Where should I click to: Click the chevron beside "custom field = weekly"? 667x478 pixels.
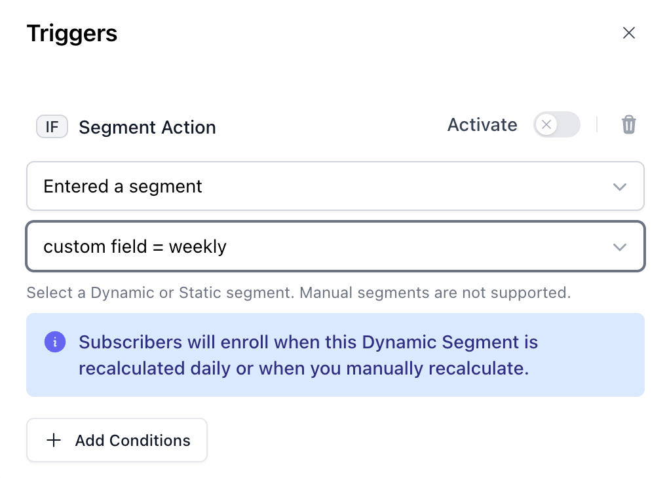[x=619, y=248]
